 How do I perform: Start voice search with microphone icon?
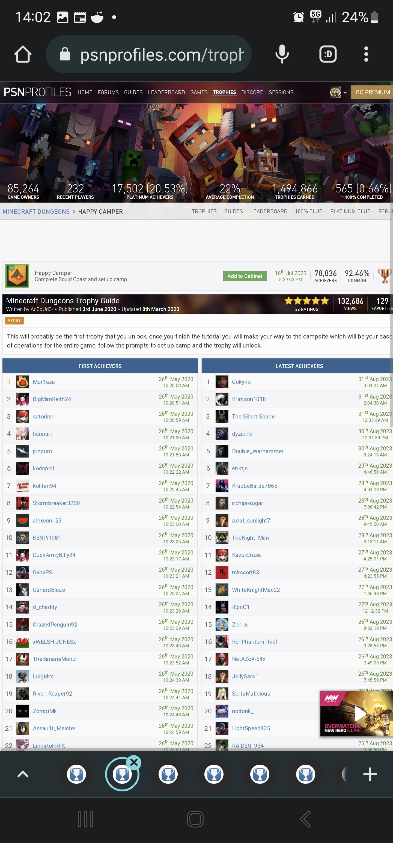click(282, 54)
